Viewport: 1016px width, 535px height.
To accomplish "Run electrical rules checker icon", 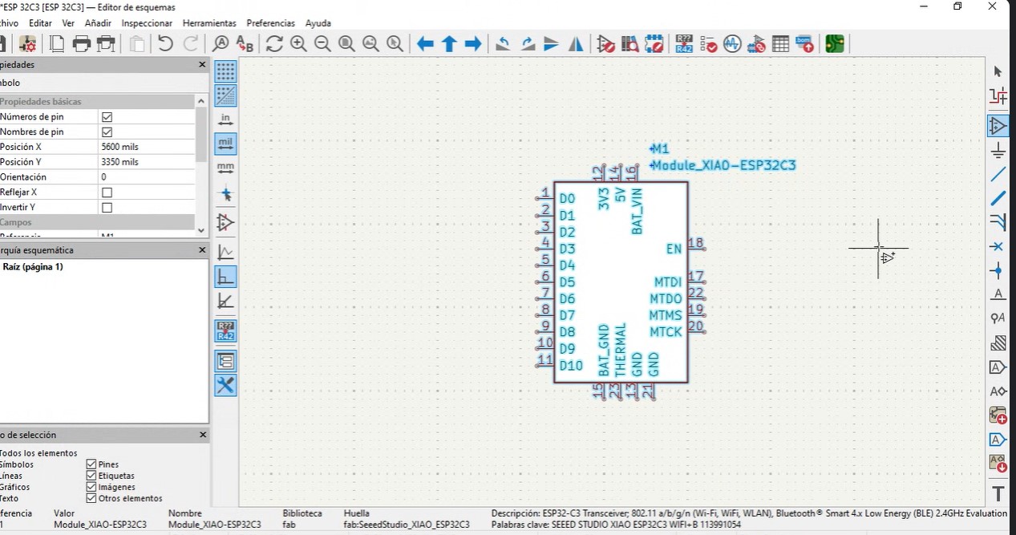I will point(708,44).
